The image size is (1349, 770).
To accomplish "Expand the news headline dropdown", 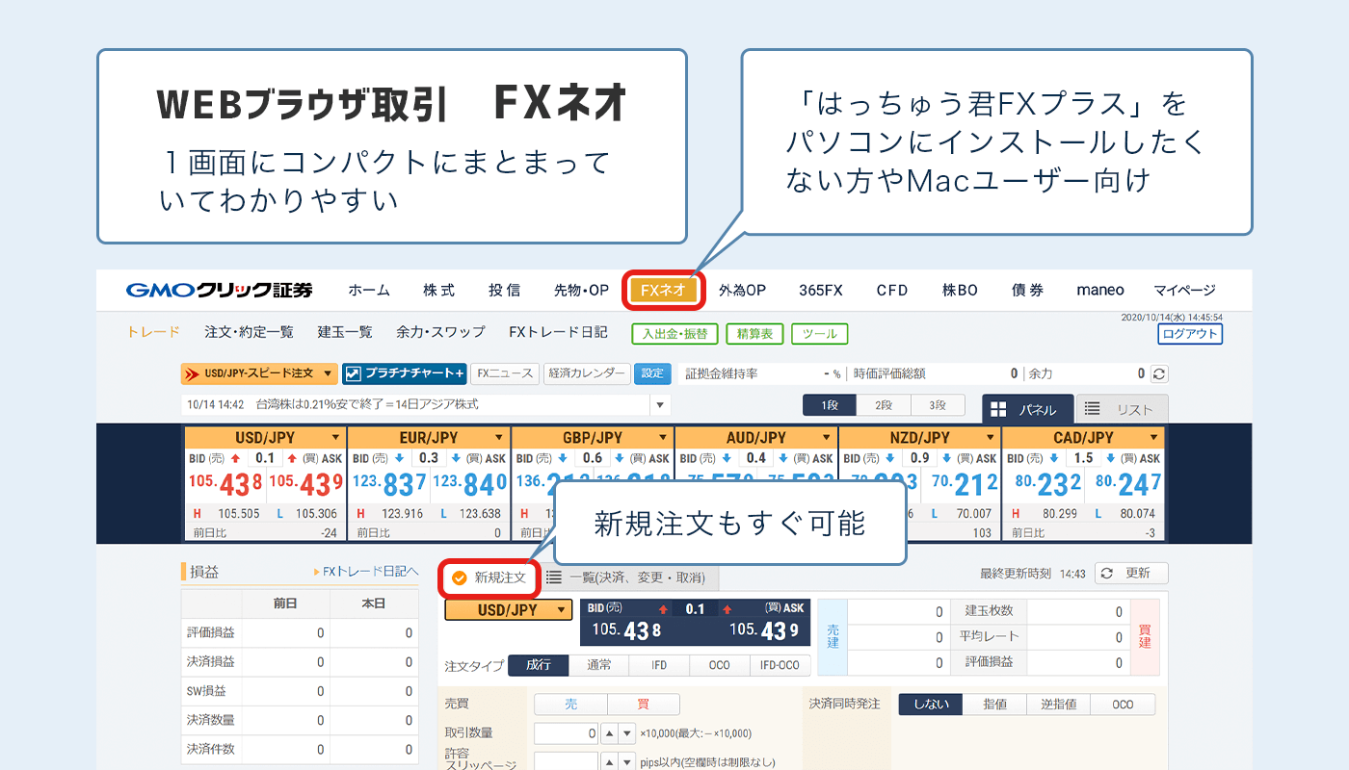I will [x=659, y=404].
